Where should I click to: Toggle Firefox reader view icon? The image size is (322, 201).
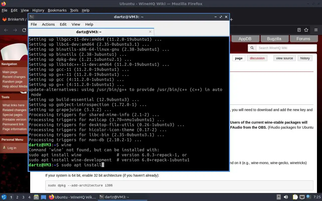(x=299, y=30)
